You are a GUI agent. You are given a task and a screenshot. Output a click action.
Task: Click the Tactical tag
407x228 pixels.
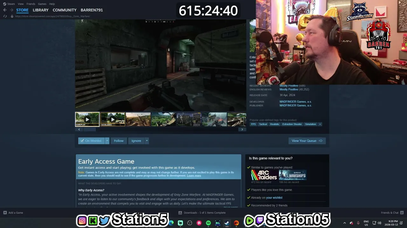263,124
